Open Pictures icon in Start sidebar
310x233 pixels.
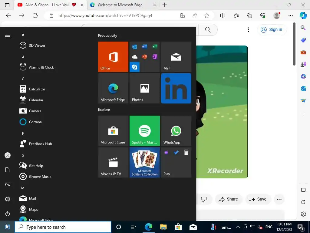coord(8,184)
